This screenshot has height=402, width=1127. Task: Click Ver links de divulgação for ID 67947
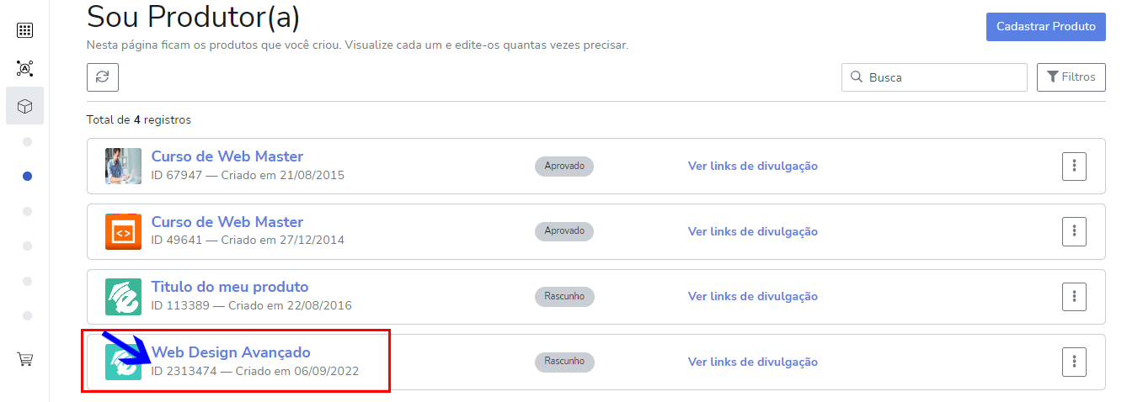tap(753, 166)
